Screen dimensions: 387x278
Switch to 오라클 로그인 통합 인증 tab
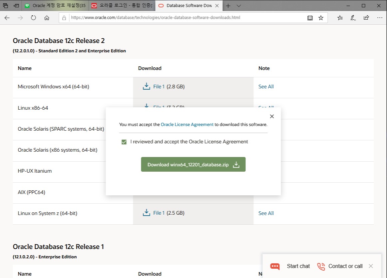[122, 5]
